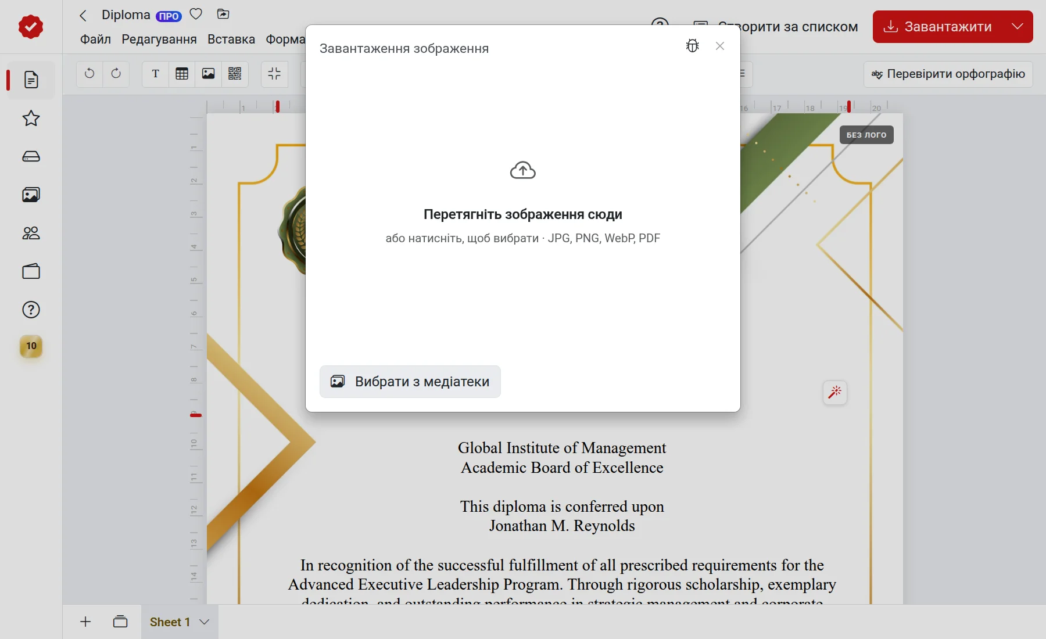The width and height of the screenshot is (1046, 639).
Task: Select the text insert tool
Action: tap(155, 74)
